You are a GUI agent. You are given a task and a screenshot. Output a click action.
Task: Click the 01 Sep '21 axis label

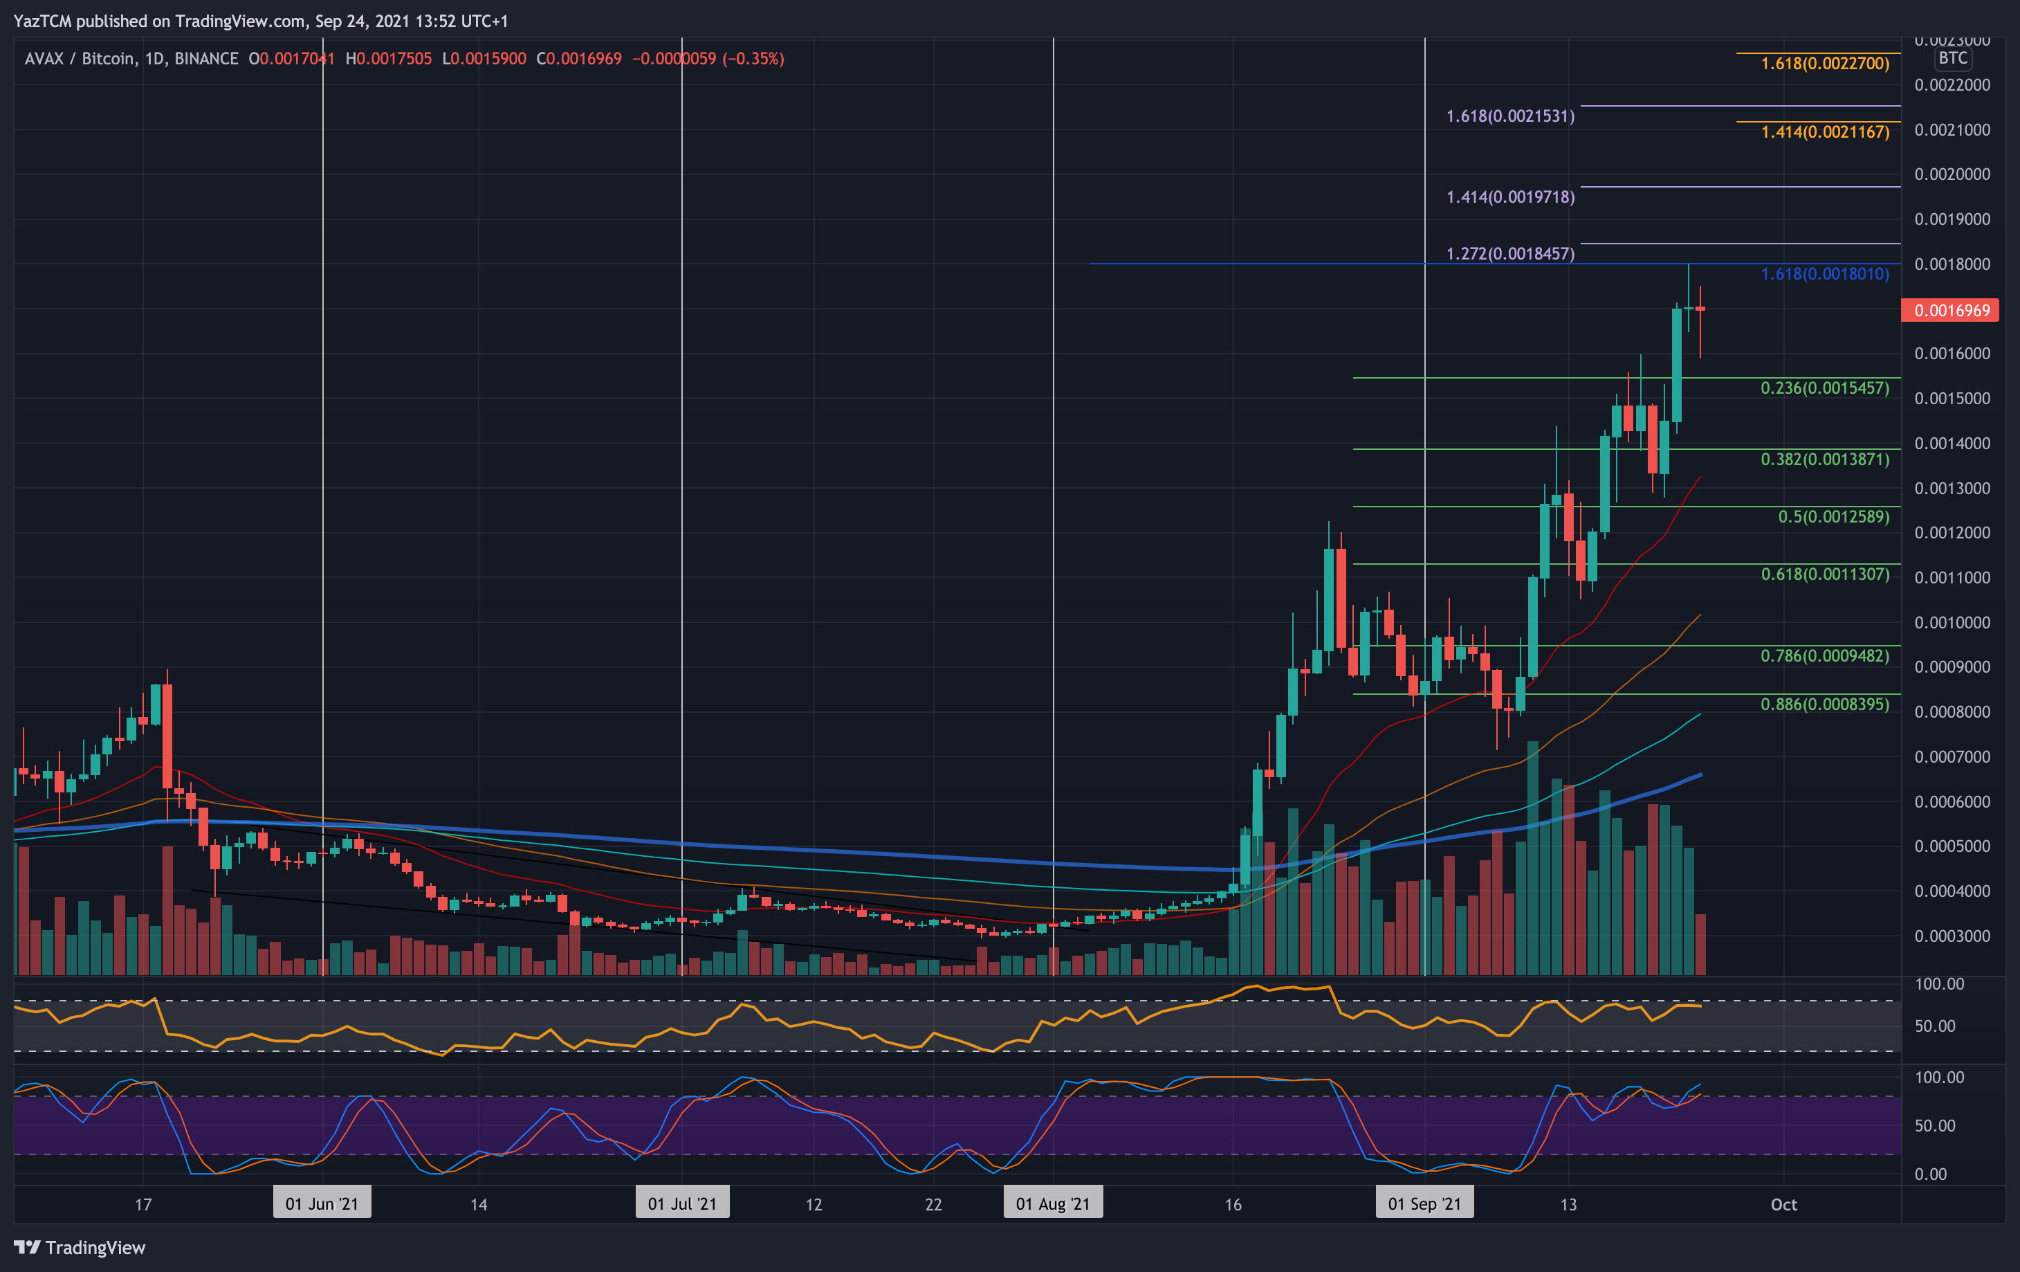point(1424,1202)
